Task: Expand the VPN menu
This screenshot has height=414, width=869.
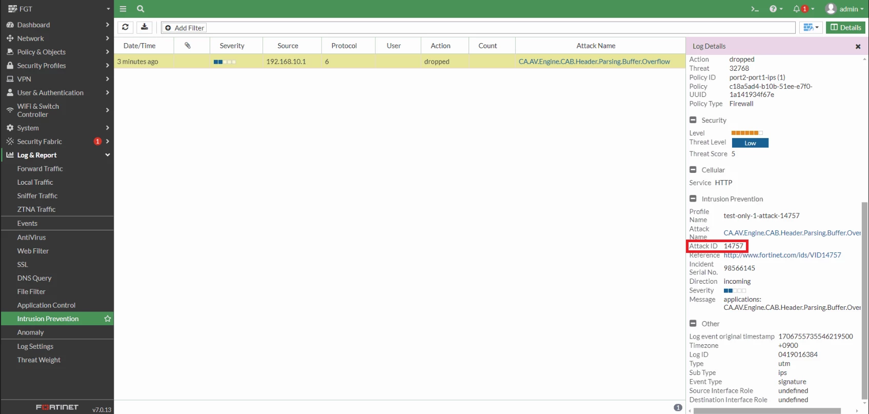Action: (57, 79)
